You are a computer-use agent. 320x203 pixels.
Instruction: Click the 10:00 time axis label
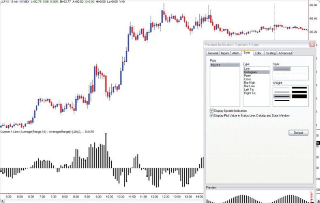tap(109, 197)
